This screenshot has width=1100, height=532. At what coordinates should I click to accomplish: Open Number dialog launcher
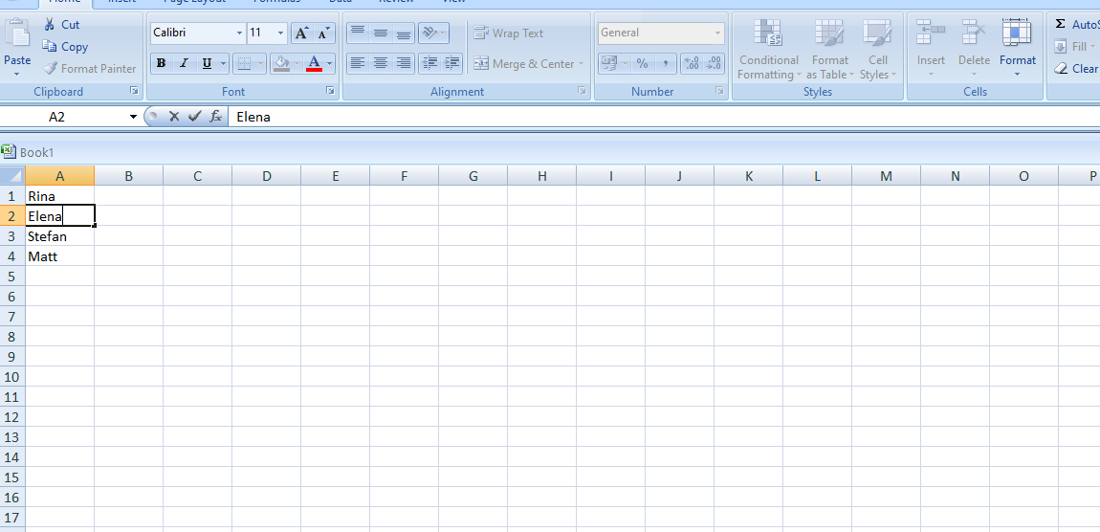point(719,91)
